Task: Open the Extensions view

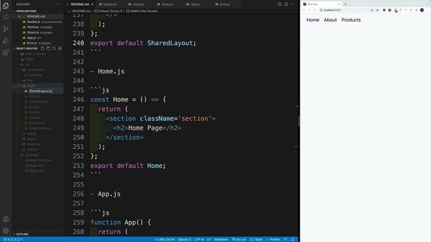Action: pos(5,52)
